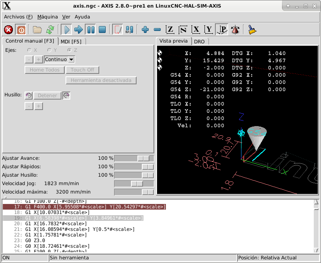Select G-code line 19
The image size is (321, 263).
73,218
